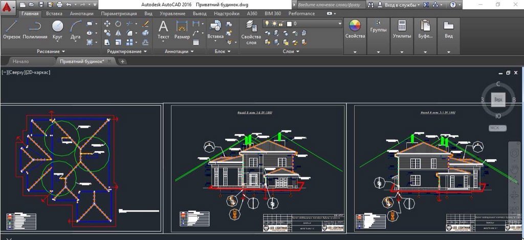
Task: Click the Plot (print) icon in quick access
Action: point(59,5)
